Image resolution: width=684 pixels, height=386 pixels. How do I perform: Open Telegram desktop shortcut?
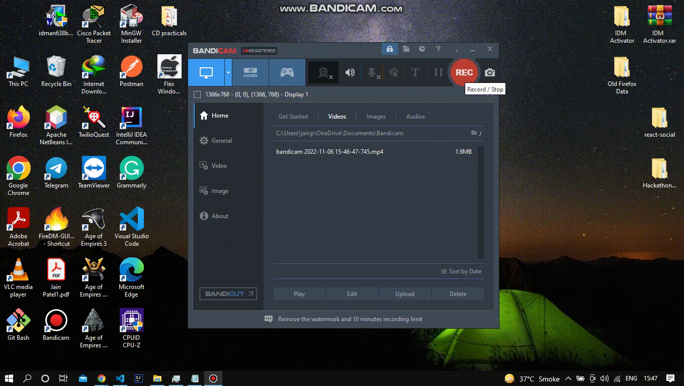point(56,173)
